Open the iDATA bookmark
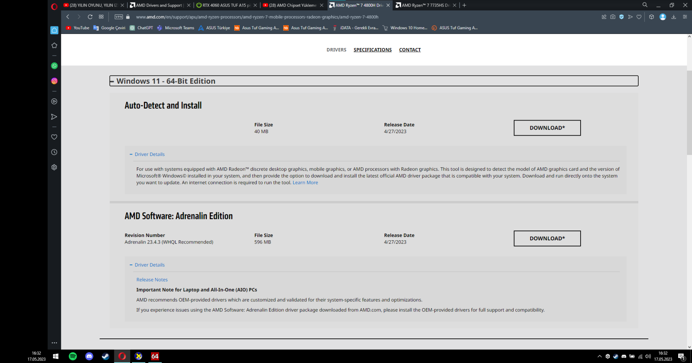This screenshot has width=692, height=363. pyautogui.click(x=355, y=28)
